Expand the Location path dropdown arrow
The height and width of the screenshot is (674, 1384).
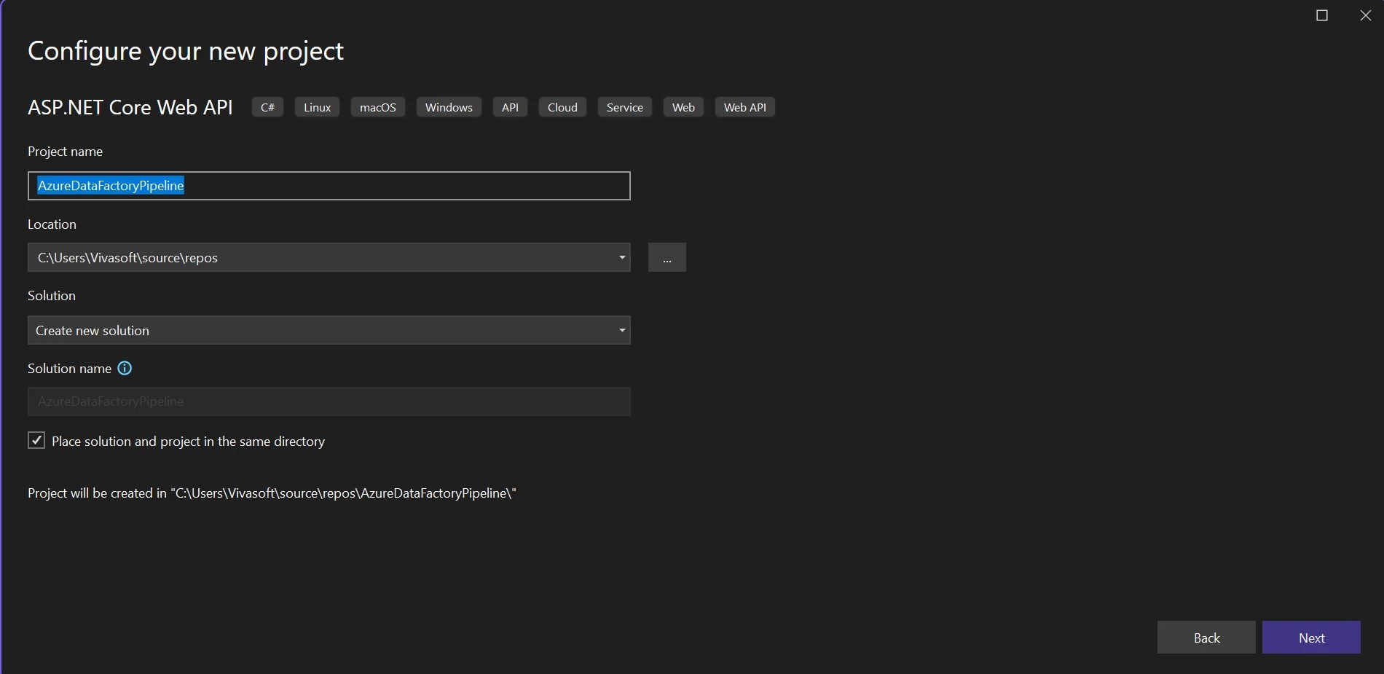click(622, 257)
